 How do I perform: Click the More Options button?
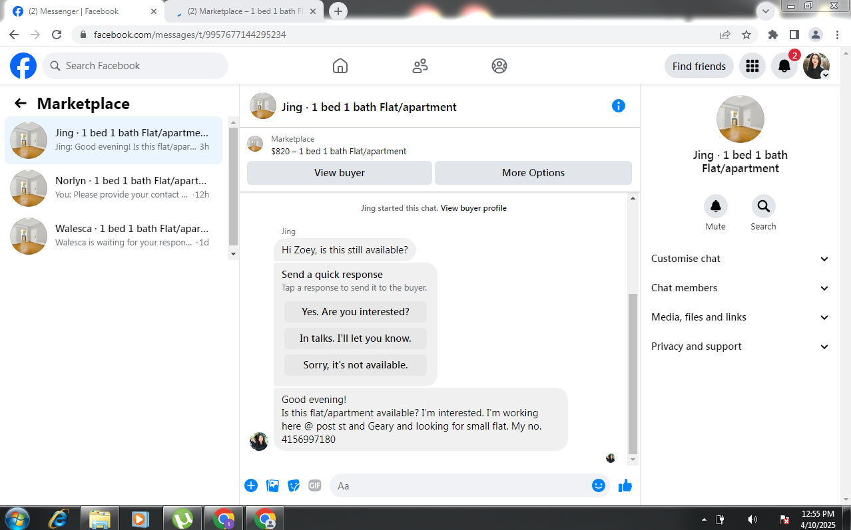click(533, 173)
